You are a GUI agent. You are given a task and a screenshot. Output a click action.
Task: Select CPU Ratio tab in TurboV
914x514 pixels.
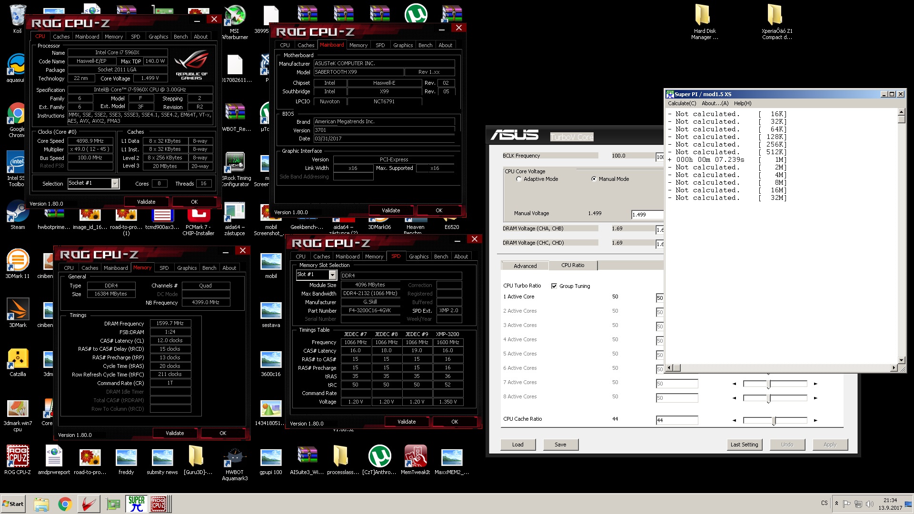point(573,265)
